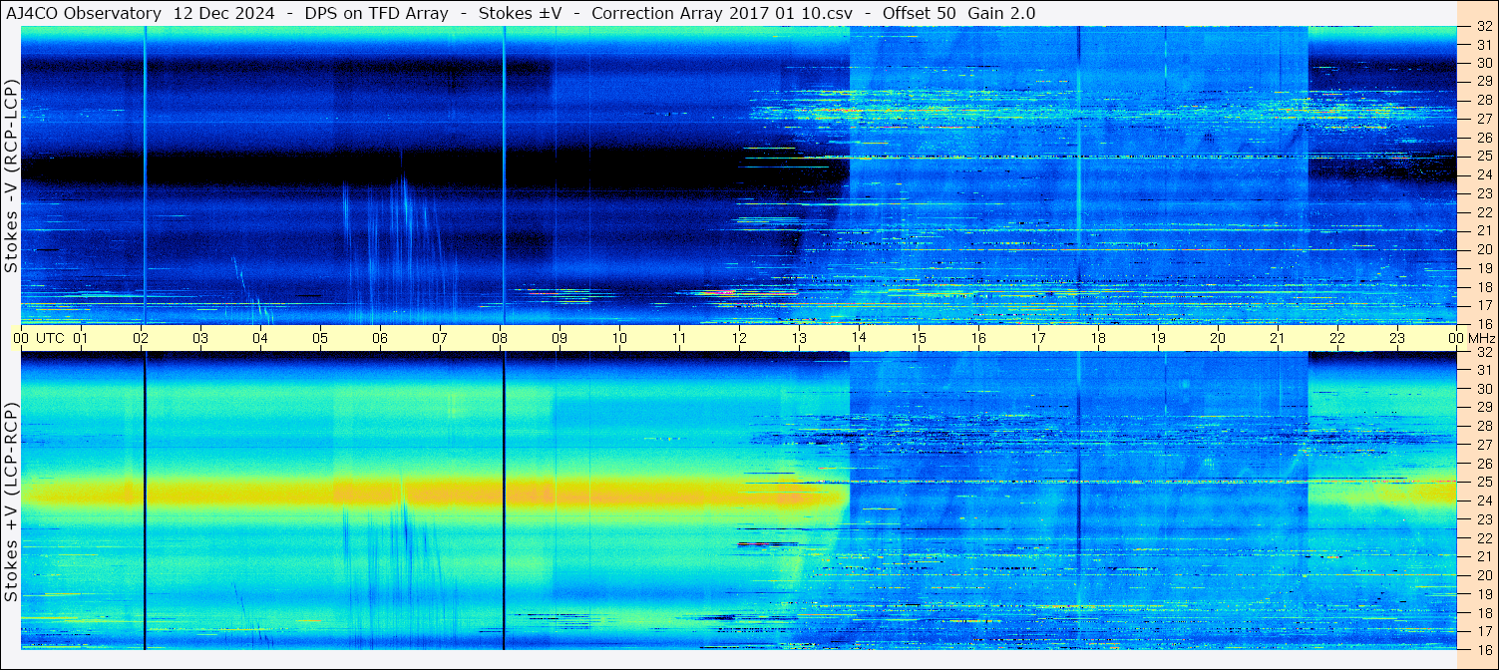The height and width of the screenshot is (670, 1499).
Task: Click the 16 hour mark on the UTC axis
Action: tap(978, 338)
